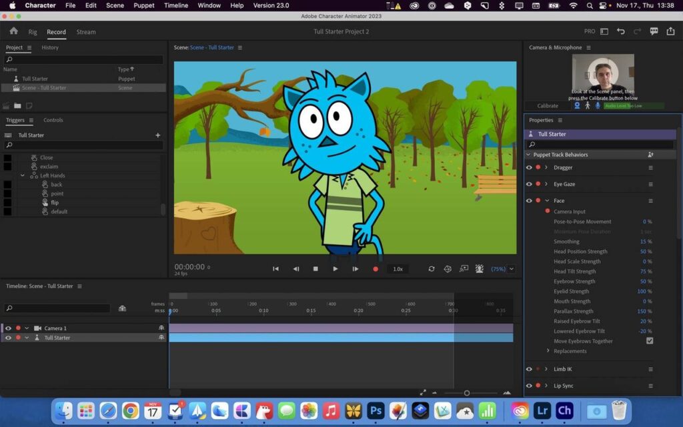Add a new trigger with plus icon
683x427 pixels.
click(x=157, y=135)
